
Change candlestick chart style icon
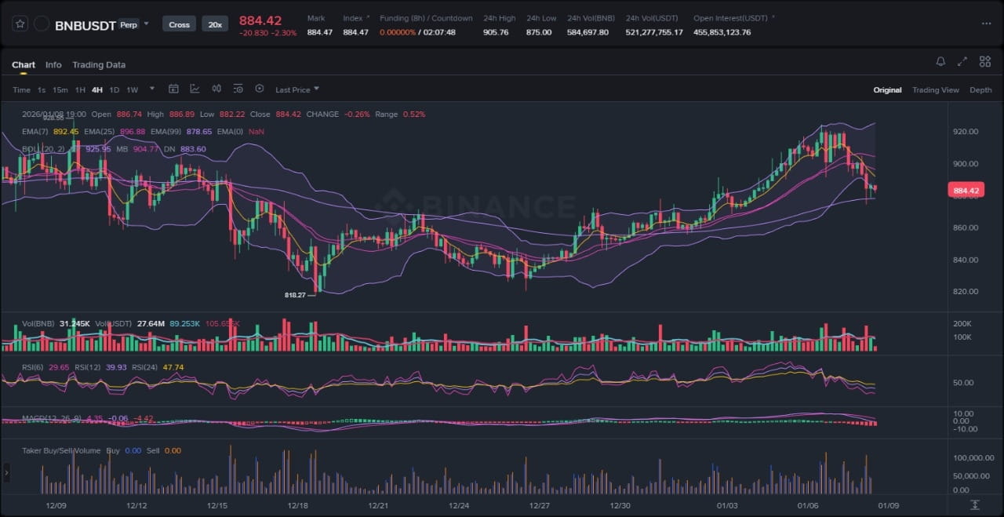[x=216, y=89]
